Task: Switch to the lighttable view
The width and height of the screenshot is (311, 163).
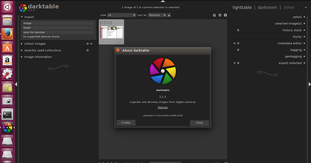Action: pyautogui.click(x=242, y=8)
